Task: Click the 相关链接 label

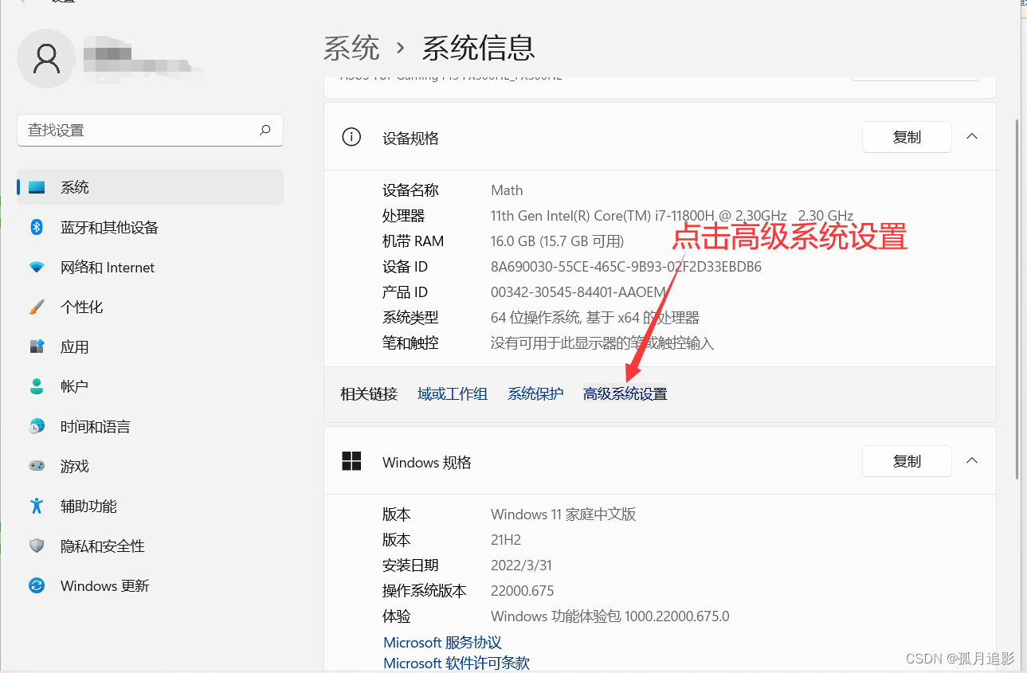Action: (369, 393)
